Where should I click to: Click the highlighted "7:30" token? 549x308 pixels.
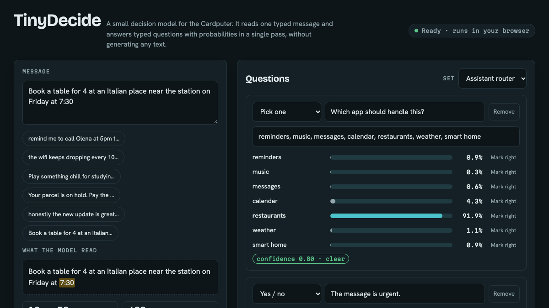[67, 283]
